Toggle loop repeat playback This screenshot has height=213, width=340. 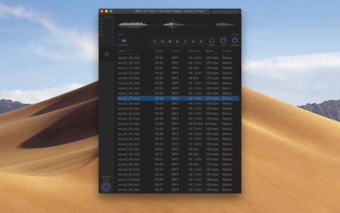pos(185,41)
